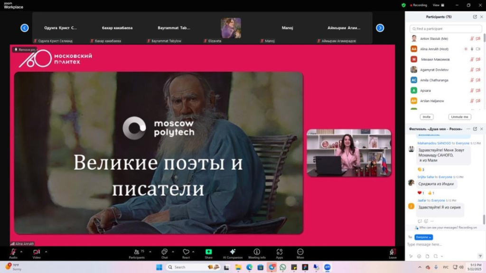Click the clapping reaction with count 3
This screenshot has width=486, height=273.
click(x=421, y=169)
